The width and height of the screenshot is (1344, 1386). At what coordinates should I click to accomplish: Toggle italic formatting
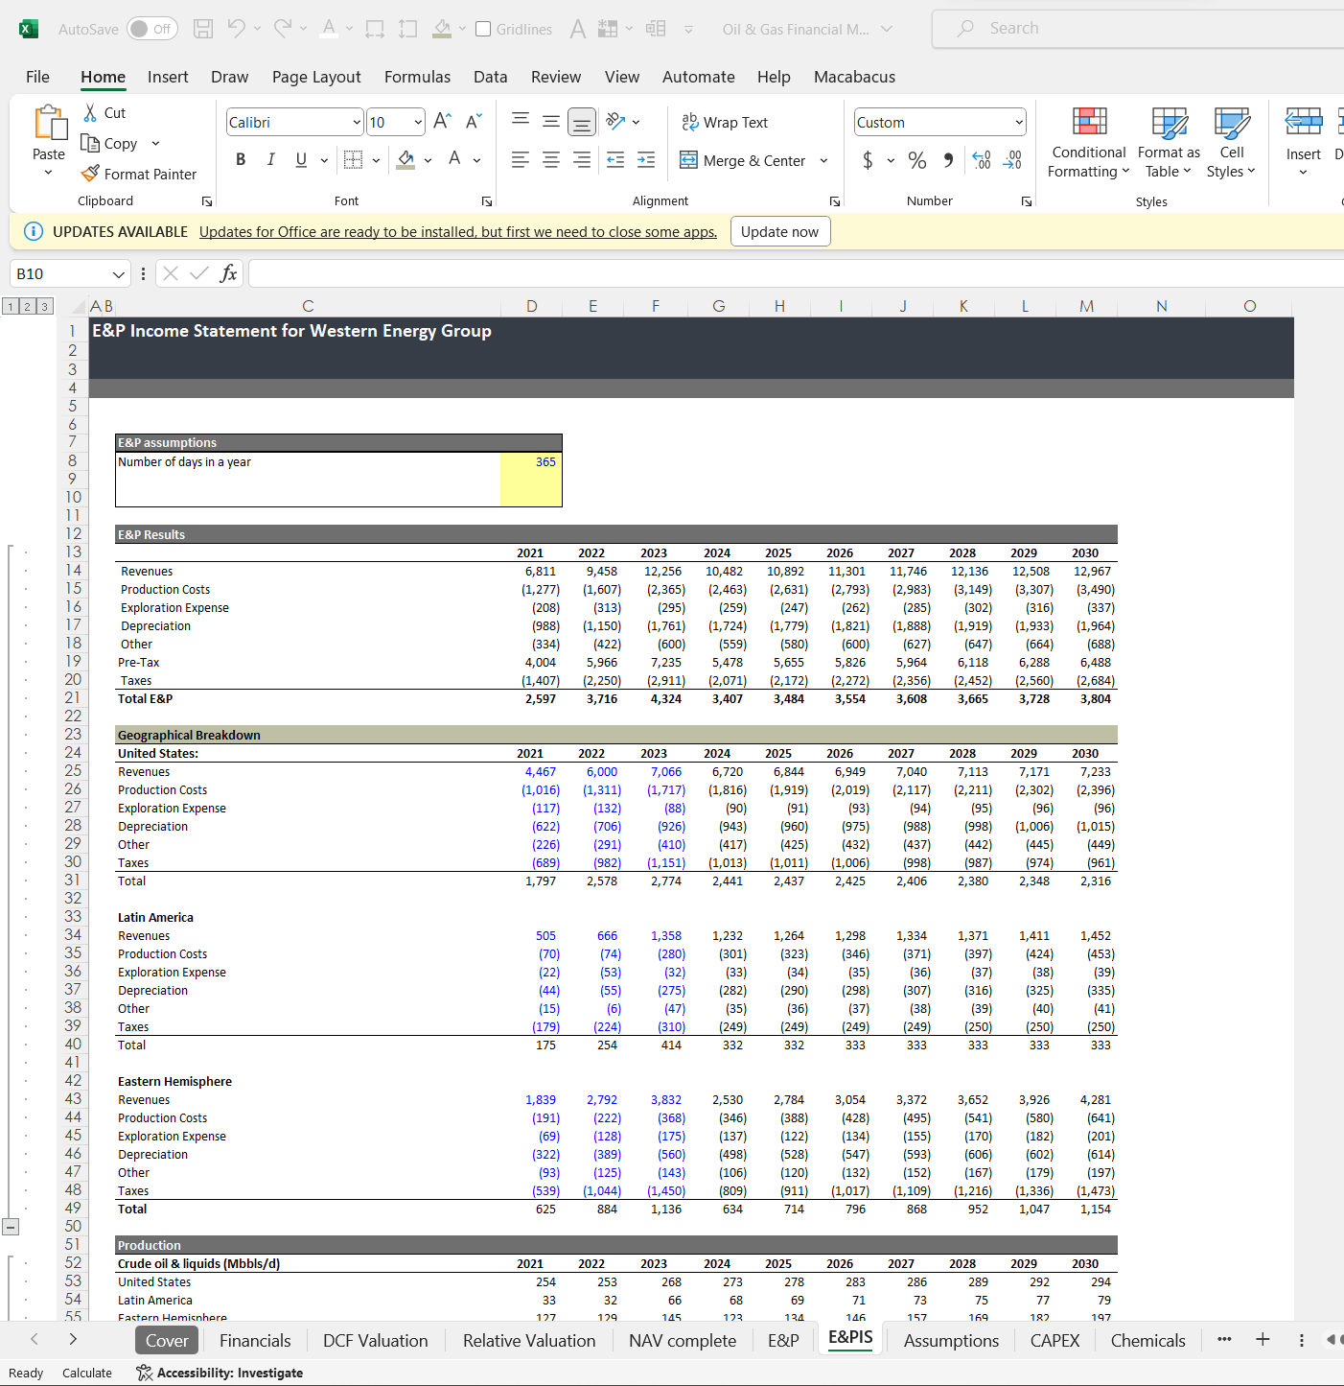tap(270, 159)
